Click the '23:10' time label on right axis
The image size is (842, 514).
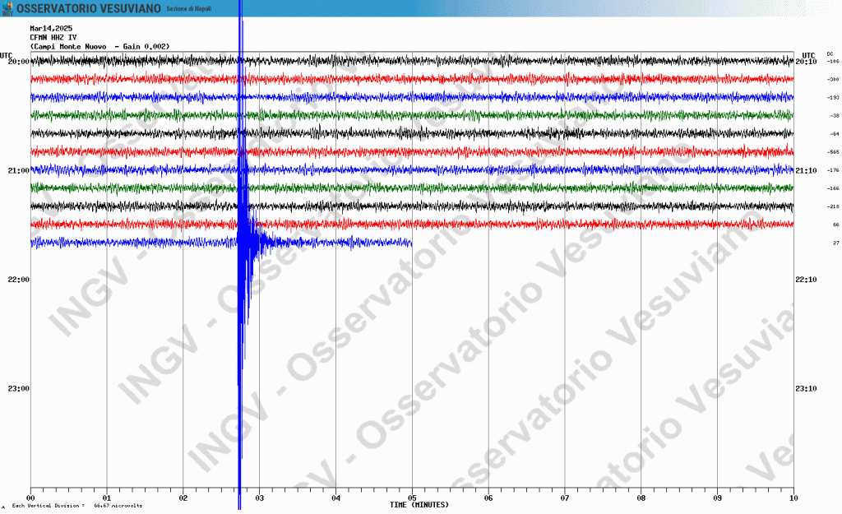[806, 389]
